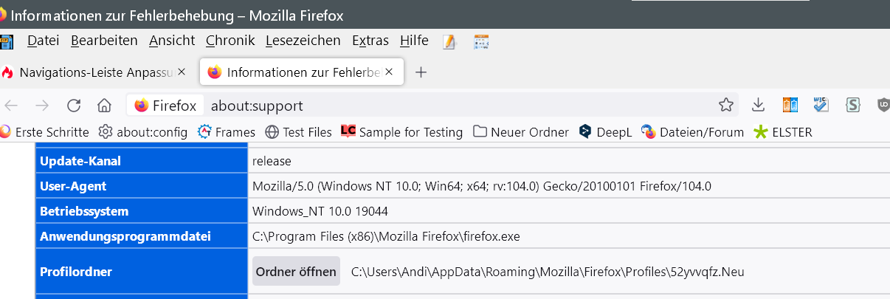
Task: Open the DeepL bookmark
Action: click(605, 132)
